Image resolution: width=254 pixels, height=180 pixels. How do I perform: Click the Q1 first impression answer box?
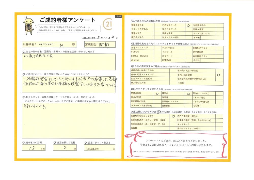click(69, 62)
